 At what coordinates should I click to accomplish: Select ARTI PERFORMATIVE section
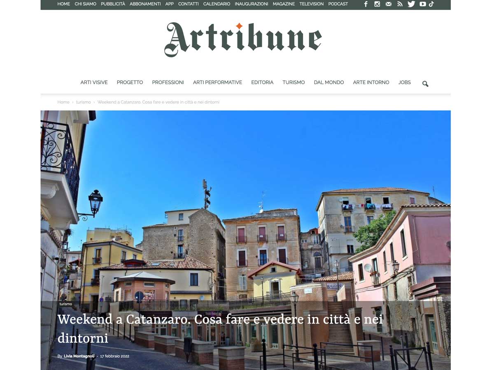coord(217,83)
